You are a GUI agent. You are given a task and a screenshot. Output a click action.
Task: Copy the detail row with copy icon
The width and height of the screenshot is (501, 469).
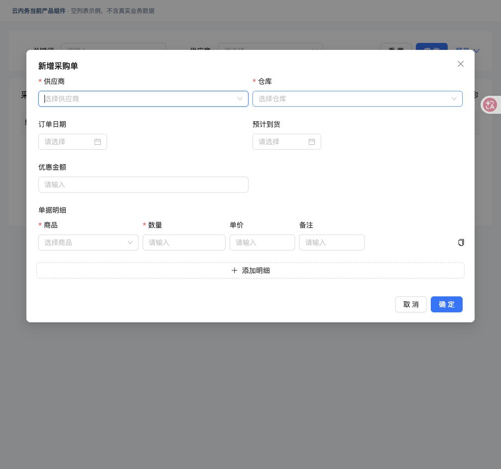click(461, 242)
